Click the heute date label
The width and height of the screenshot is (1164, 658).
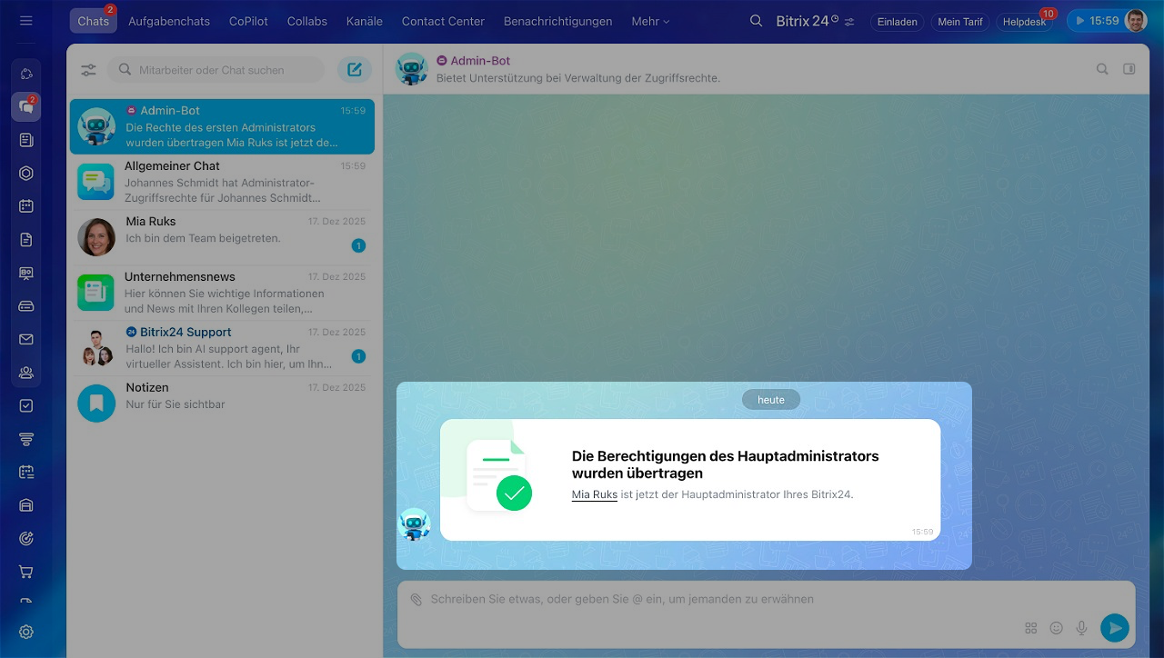(771, 400)
